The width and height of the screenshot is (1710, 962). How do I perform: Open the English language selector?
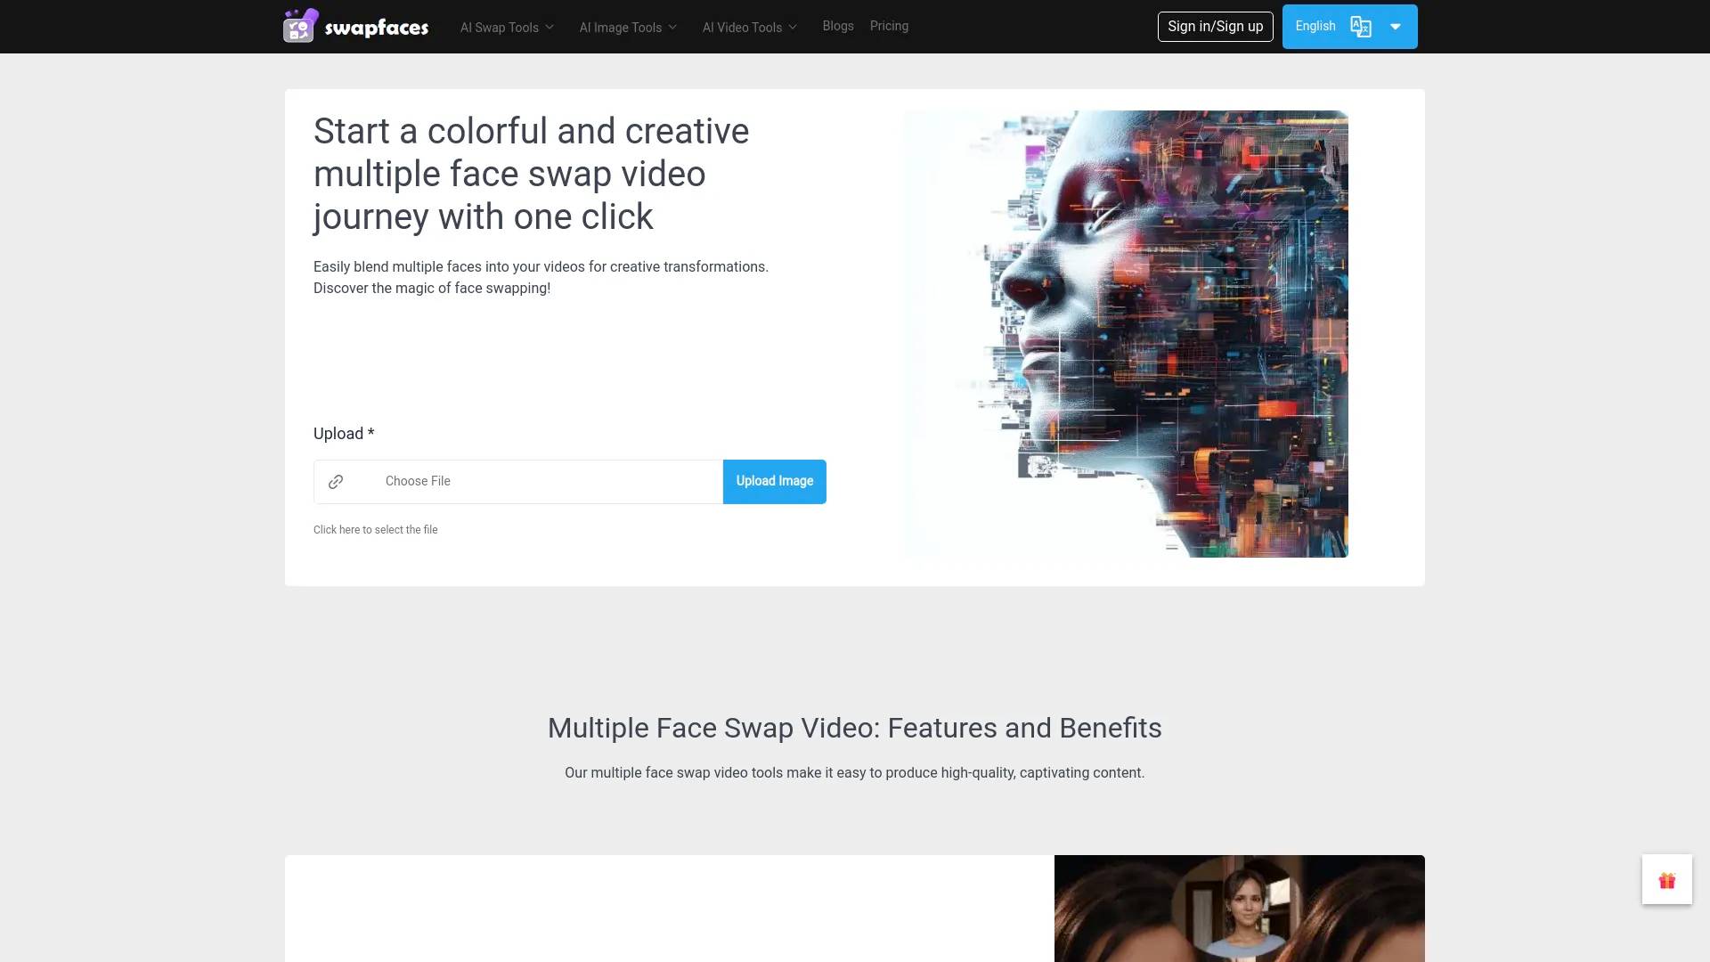click(x=1350, y=27)
